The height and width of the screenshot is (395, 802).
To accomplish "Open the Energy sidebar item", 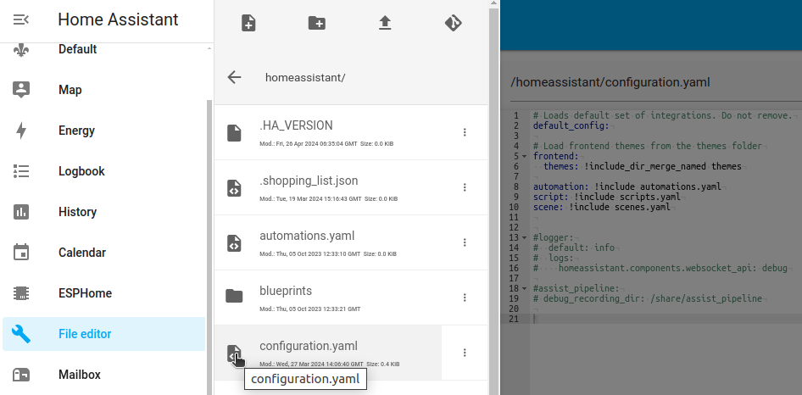I will coord(76,131).
